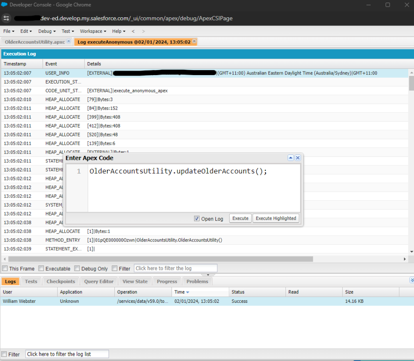Enable the This Frame checkbox

(5, 269)
